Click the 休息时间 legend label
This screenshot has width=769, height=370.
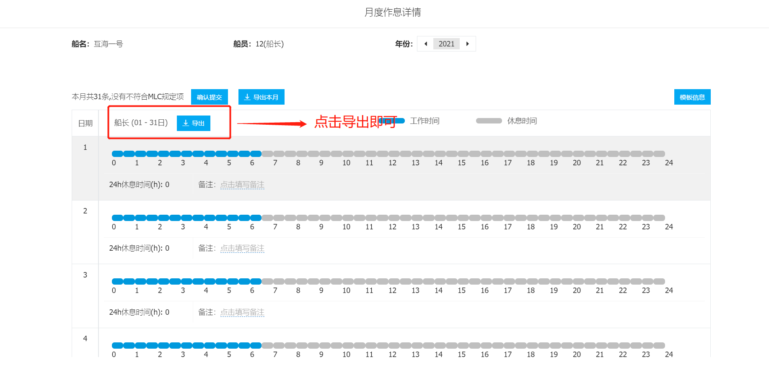pyautogui.click(x=522, y=121)
